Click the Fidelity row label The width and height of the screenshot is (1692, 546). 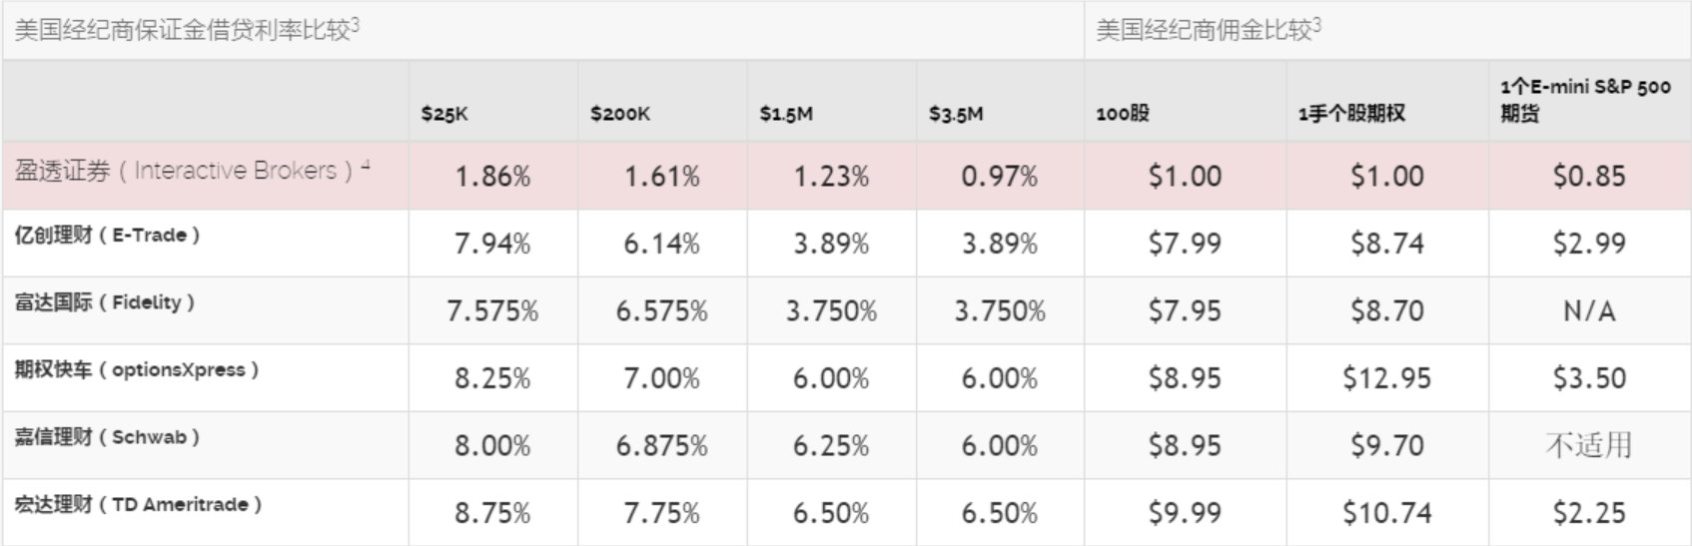[x=104, y=302]
